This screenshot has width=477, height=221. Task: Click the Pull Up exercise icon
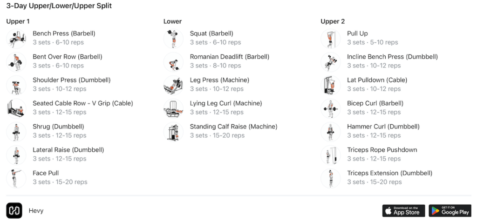pos(331,38)
